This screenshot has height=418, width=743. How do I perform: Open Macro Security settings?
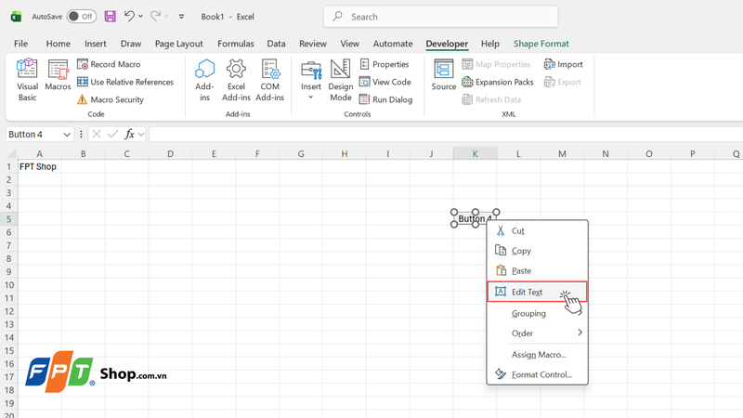pos(111,99)
